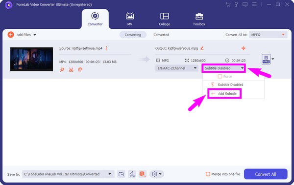
Task: Enable Merge into one file checkbox
Action: coord(208,174)
